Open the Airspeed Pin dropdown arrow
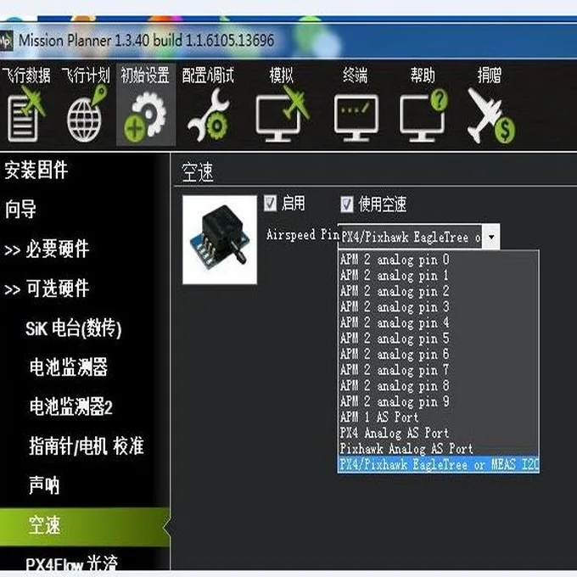Image resolution: width=577 pixels, height=577 pixels. tap(491, 237)
